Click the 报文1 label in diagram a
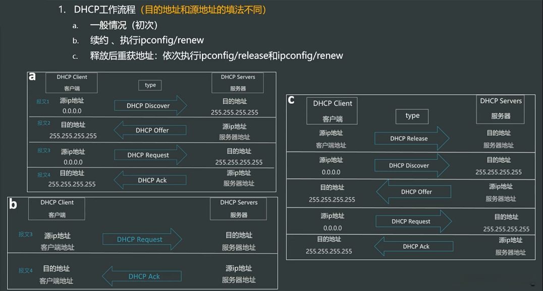Image resolution: width=543 pixels, height=291 pixels. click(43, 101)
